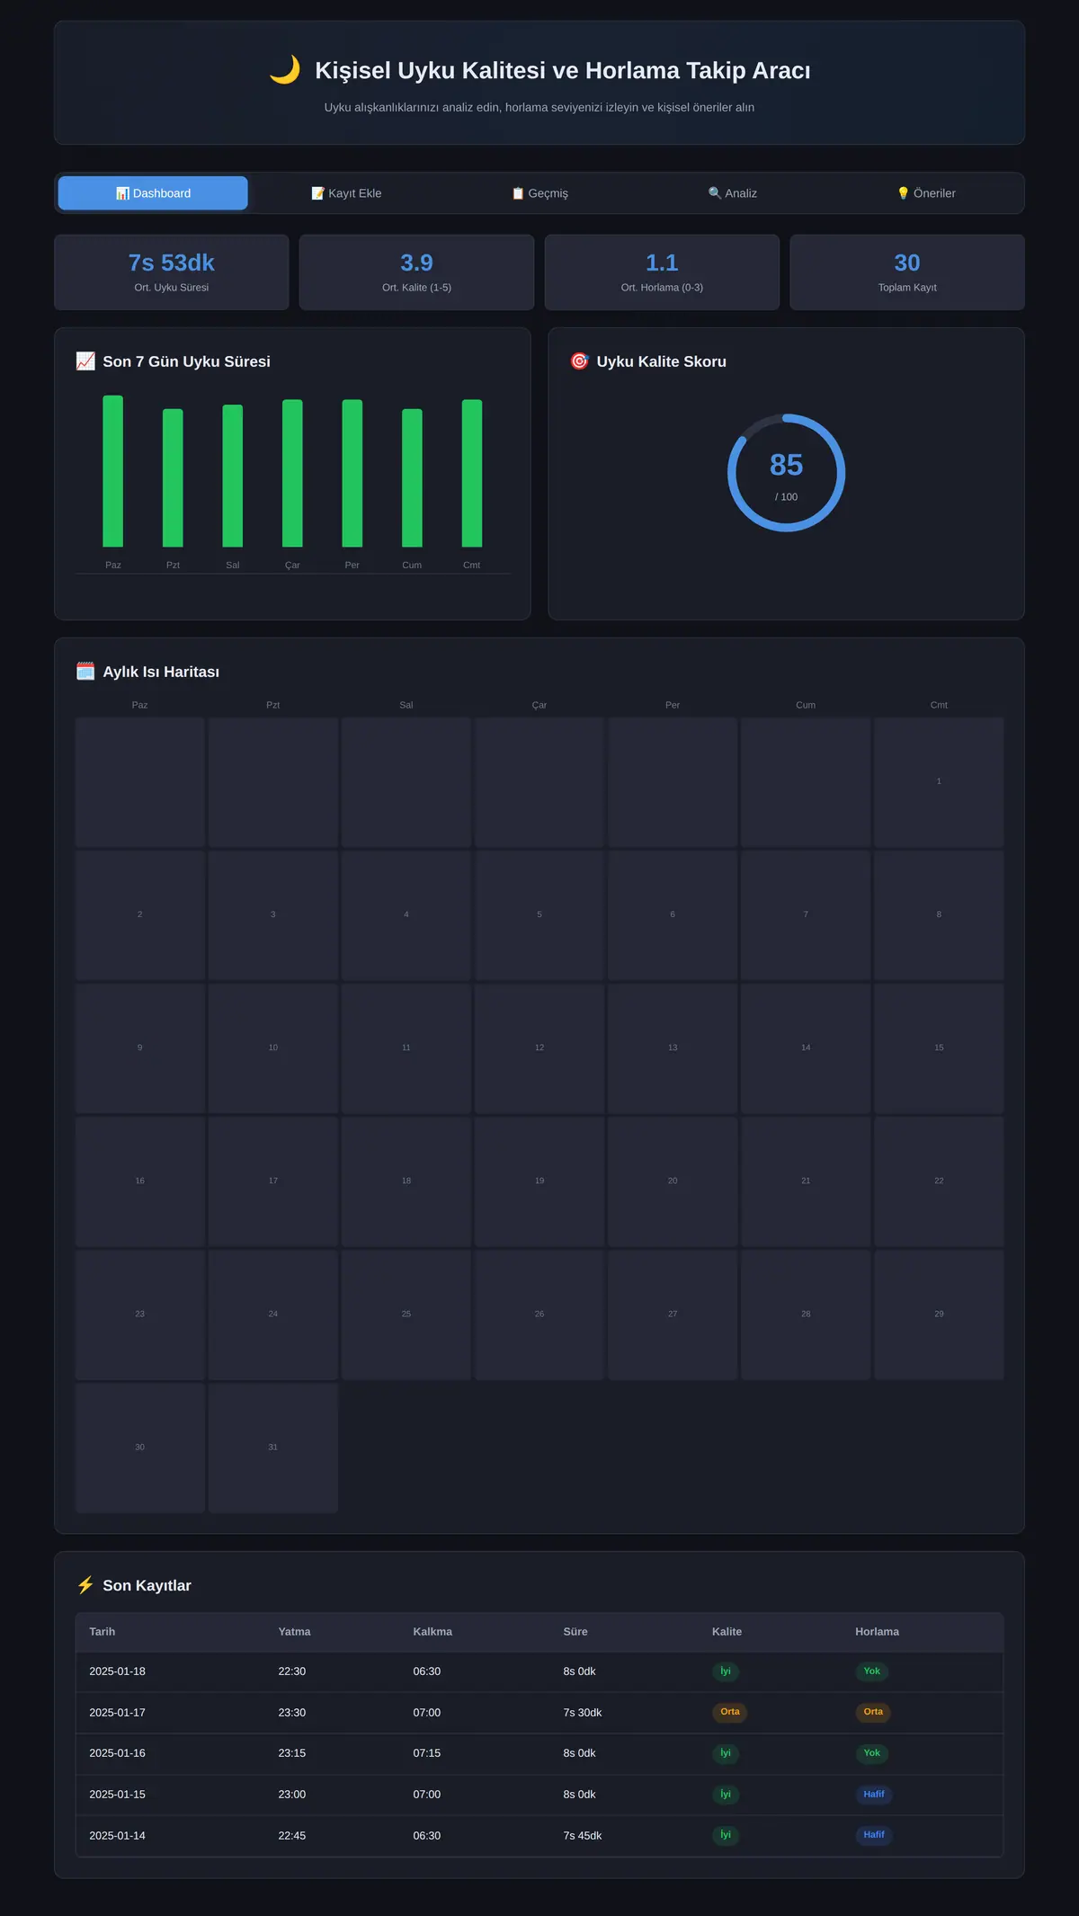Click the Paz bar in the 7-day sleep chart
This screenshot has width=1079, height=1916.
point(113,471)
